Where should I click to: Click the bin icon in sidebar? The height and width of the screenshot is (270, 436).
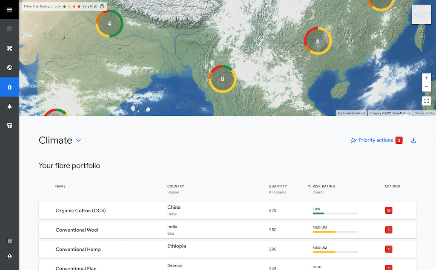[9, 125]
